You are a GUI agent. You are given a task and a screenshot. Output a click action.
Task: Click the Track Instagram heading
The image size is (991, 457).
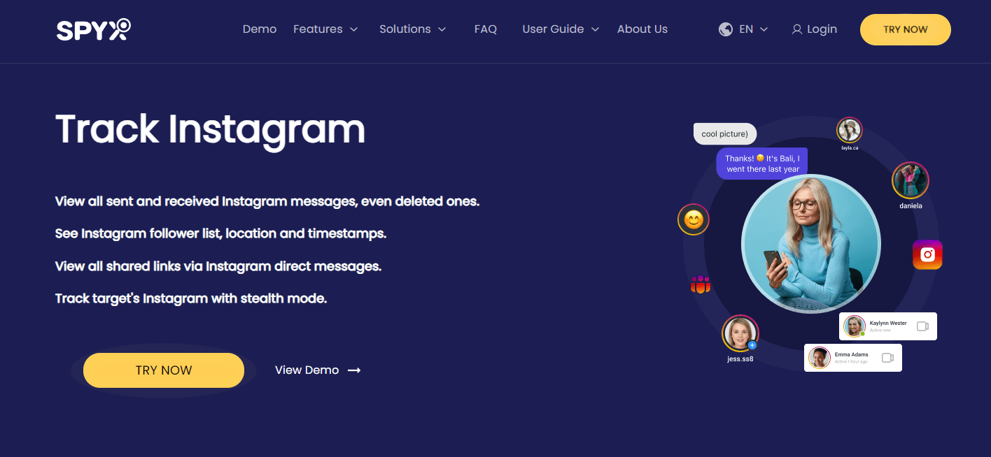pyautogui.click(x=210, y=130)
